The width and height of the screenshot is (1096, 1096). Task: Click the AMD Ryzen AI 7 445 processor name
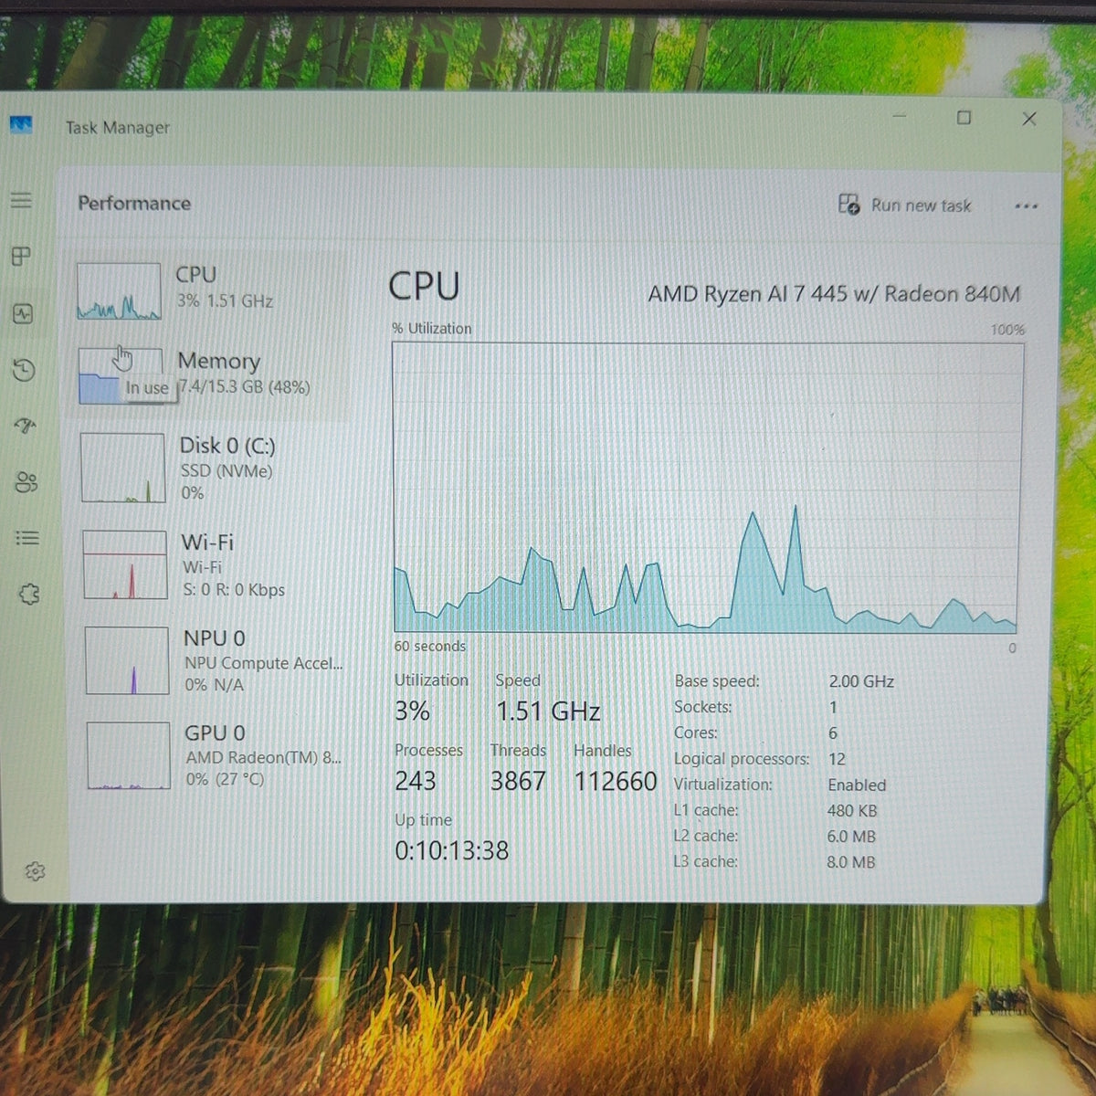[x=834, y=294]
